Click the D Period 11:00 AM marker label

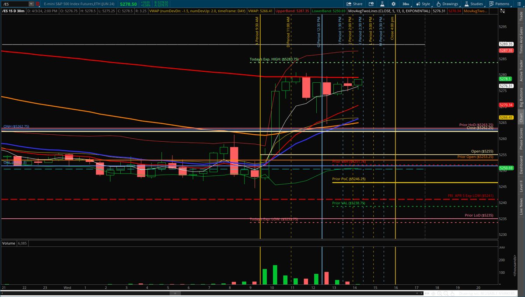click(288, 31)
